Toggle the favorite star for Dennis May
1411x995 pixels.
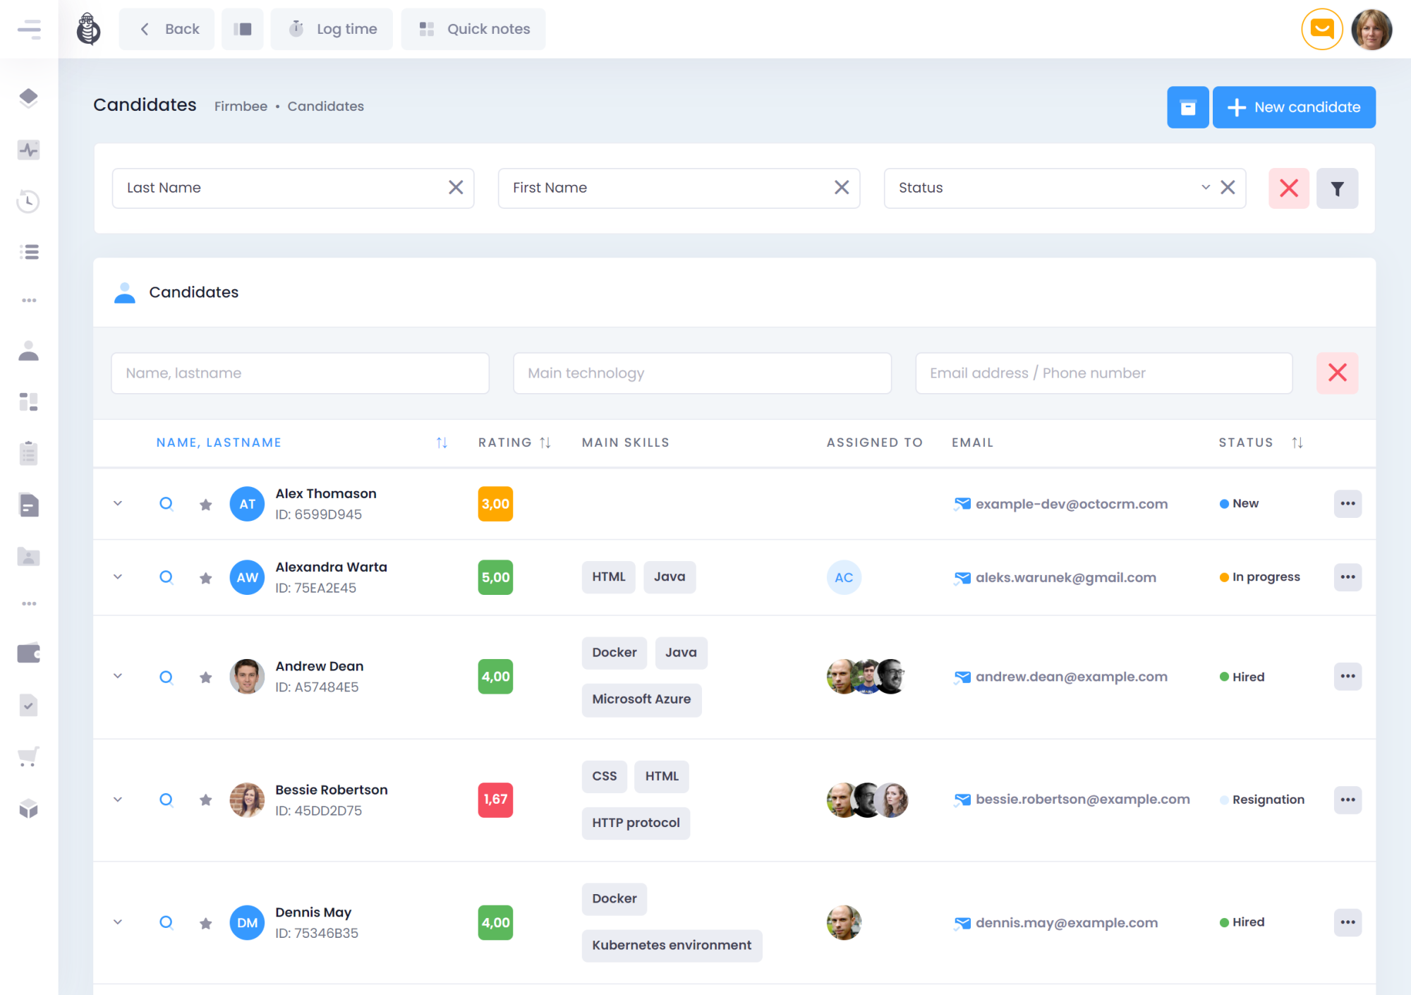tap(205, 922)
